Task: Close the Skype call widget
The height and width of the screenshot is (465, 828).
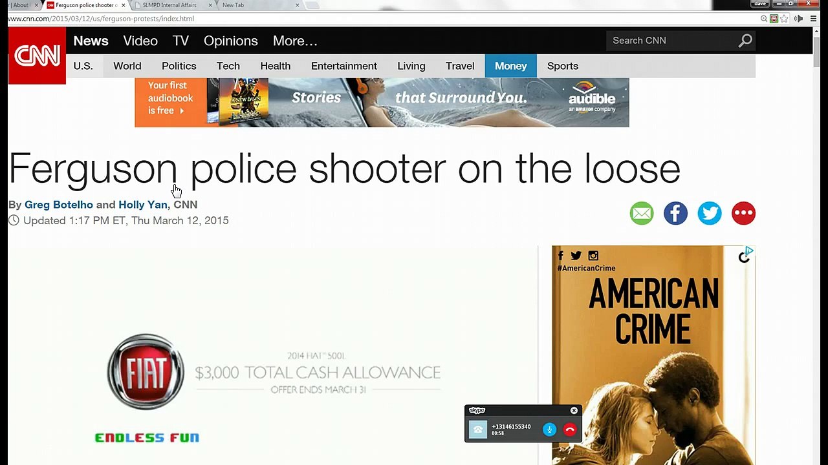Action: coord(574,411)
